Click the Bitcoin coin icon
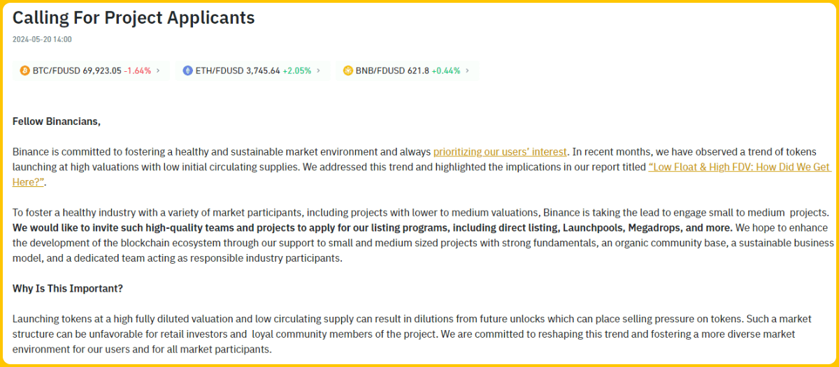Image resolution: width=839 pixels, height=367 pixels. tap(24, 70)
